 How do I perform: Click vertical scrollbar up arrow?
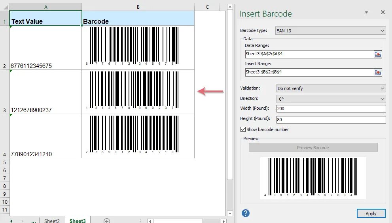pyautogui.click(x=230, y=7)
